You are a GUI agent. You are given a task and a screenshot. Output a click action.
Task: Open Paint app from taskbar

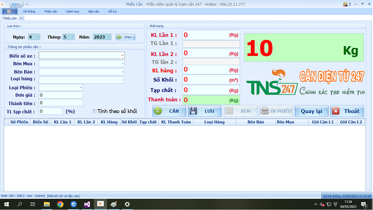point(113,204)
